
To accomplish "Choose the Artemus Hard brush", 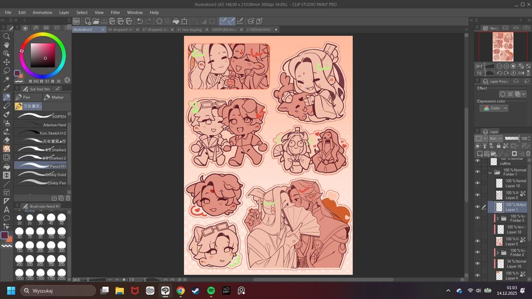I will coord(41,125).
